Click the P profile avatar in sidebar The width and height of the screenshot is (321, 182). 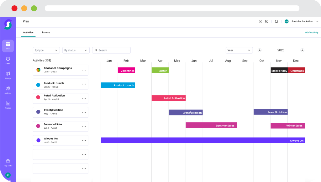click(x=8, y=175)
